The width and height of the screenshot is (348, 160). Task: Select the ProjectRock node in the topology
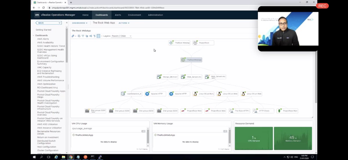203,43
